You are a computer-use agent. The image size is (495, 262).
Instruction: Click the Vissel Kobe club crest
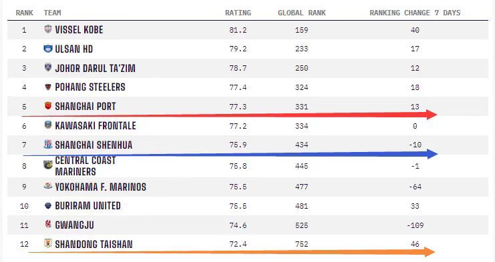(x=48, y=29)
